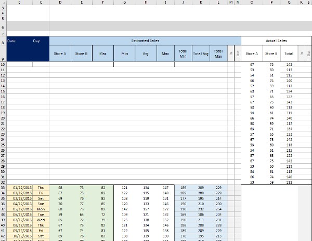Select the 01/12/2016 date cell
Screen dimensions: 312x241
20,188
